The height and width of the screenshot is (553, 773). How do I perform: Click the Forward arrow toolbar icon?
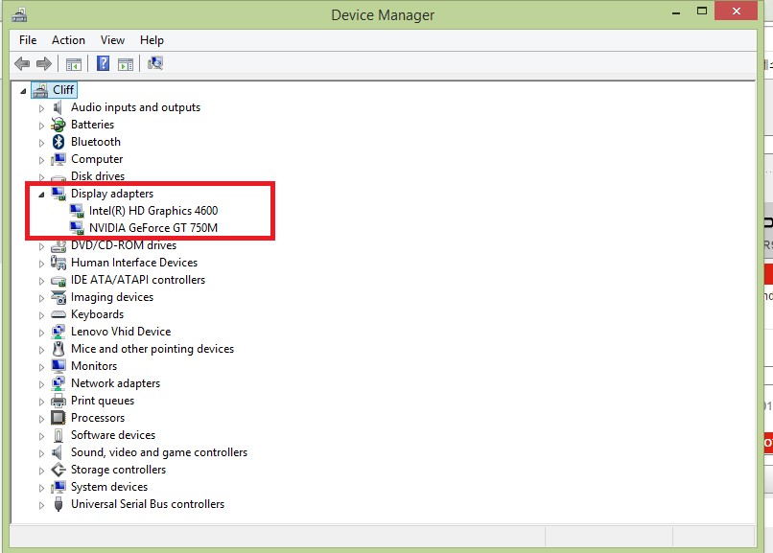coord(44,64)
